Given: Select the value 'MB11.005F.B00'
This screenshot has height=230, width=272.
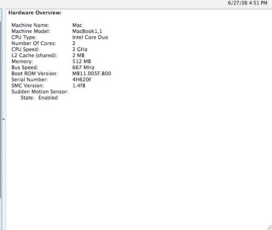Looking at the screenshot, I should (92, 73).
